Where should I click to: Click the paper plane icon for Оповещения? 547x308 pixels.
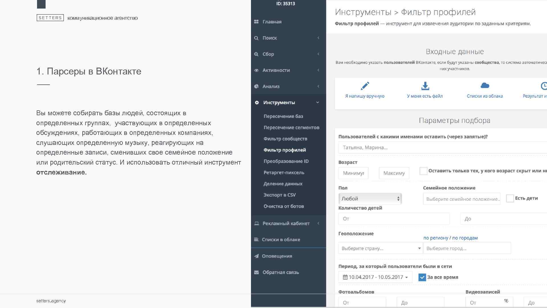(256, 256)
